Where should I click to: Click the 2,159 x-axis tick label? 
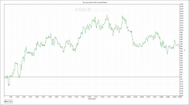pyautogui.click(x=17, y=97)
